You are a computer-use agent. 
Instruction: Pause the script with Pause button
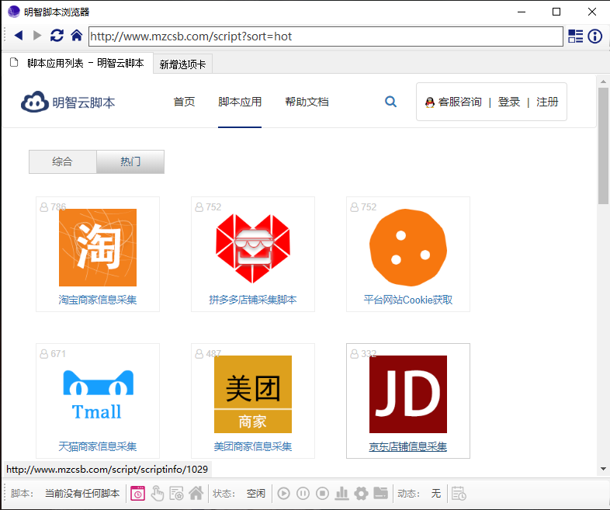(x=303, y=493)
